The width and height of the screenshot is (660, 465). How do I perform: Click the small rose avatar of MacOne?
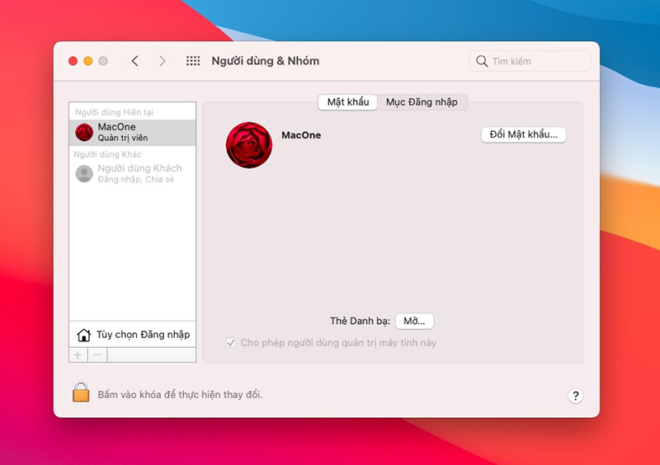[x=84, y=132]
